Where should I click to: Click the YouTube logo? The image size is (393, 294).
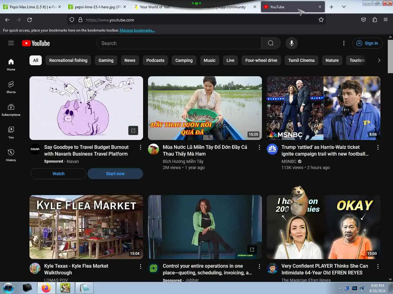click(36, 43)
